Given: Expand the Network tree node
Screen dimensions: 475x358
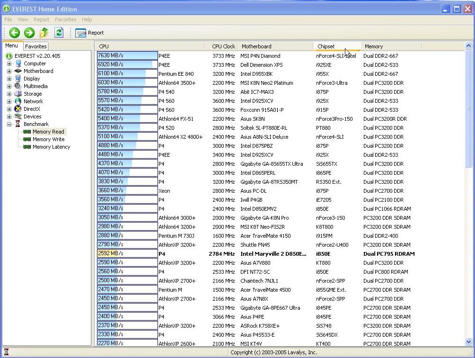Looking at the screenshot, I should (x=9, y=101).
